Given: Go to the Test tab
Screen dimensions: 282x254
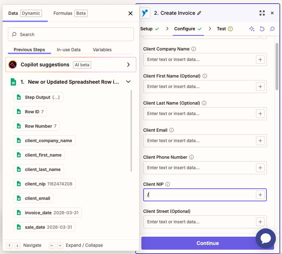Looking at the screenshot, I should point(225,29).
